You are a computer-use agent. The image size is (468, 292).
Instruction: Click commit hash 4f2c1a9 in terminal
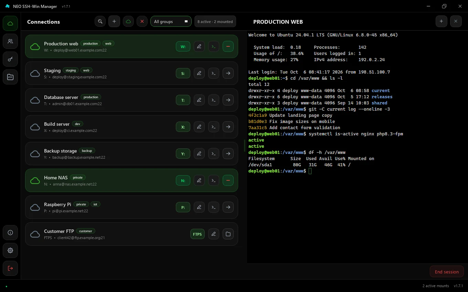[257, 115]
